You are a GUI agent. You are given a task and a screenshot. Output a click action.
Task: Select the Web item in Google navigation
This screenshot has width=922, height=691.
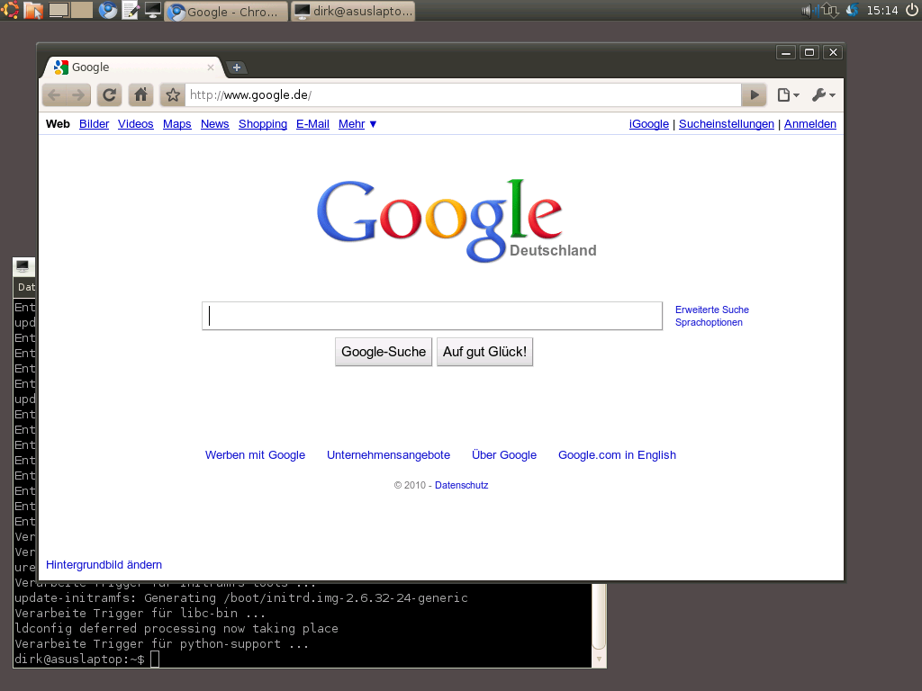58,124
